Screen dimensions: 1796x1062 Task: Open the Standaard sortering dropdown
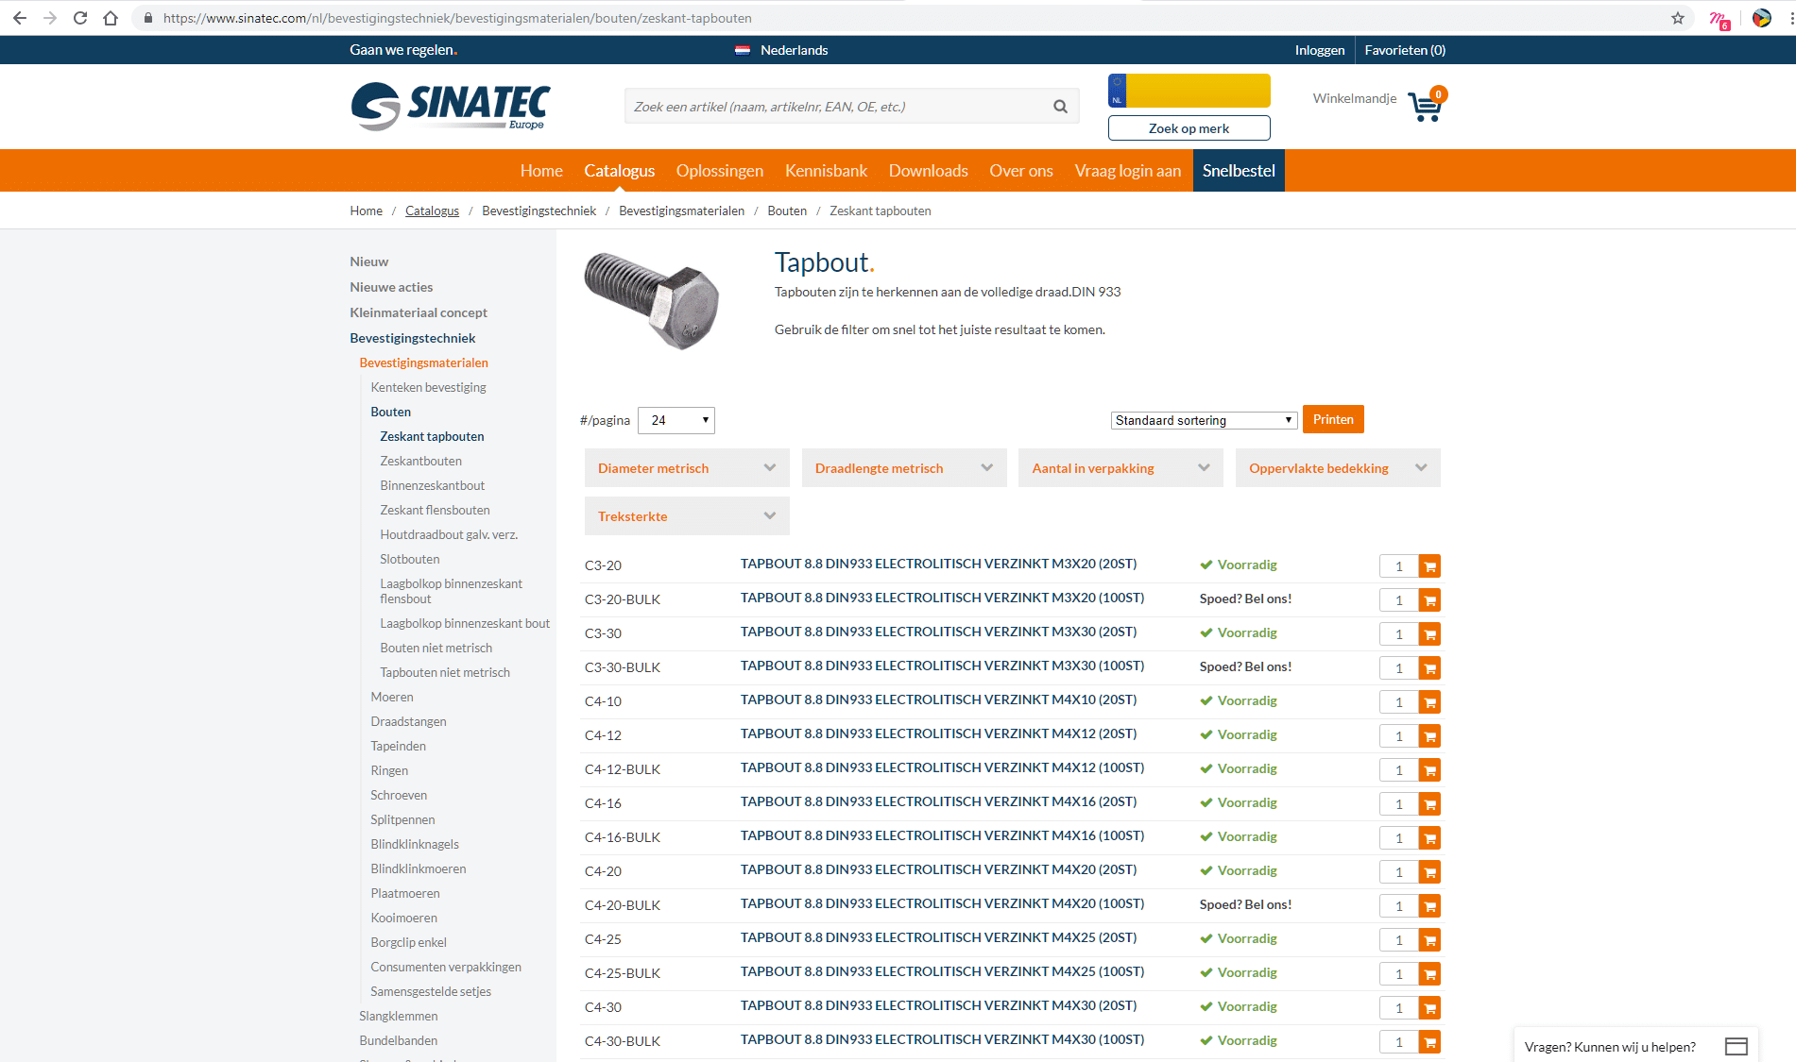pyautogui.click(x=1204, y=420)
